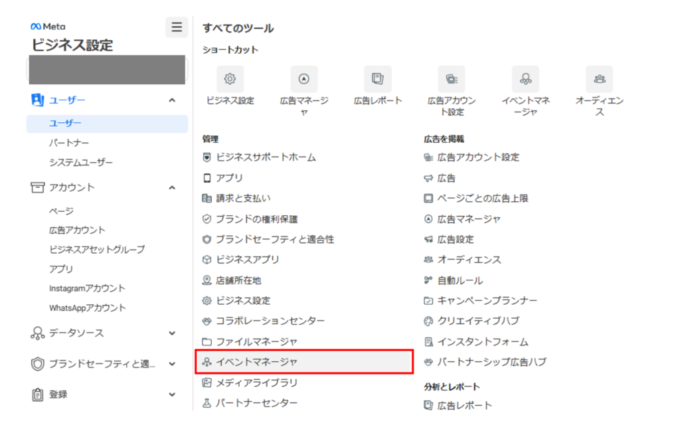The width and height of the screenshot is (680, 431).
Task: Select システムユーザー in the sidebar
Action: 80,163
